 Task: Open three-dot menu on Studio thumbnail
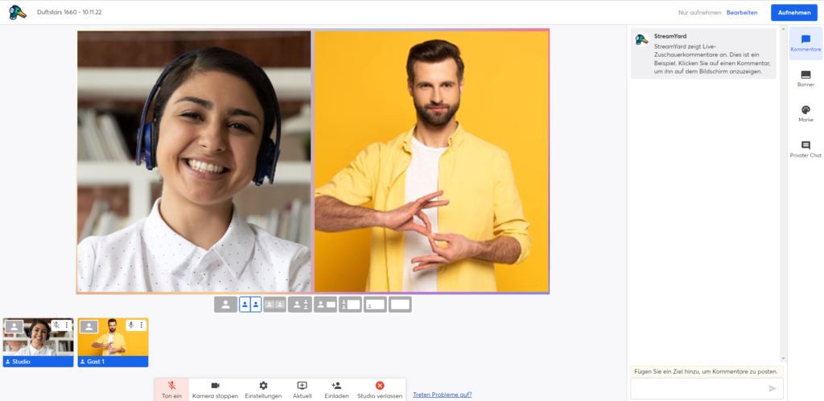[x=67, y=325]
